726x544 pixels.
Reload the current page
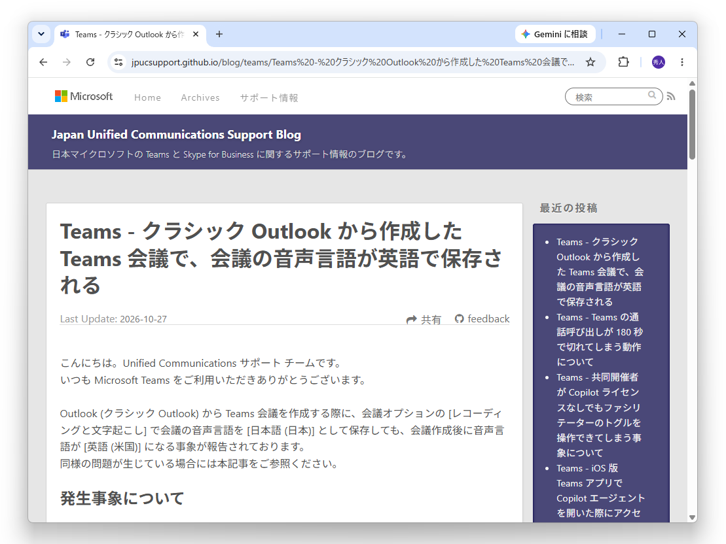pyautogui.click(x=90, y=62)
